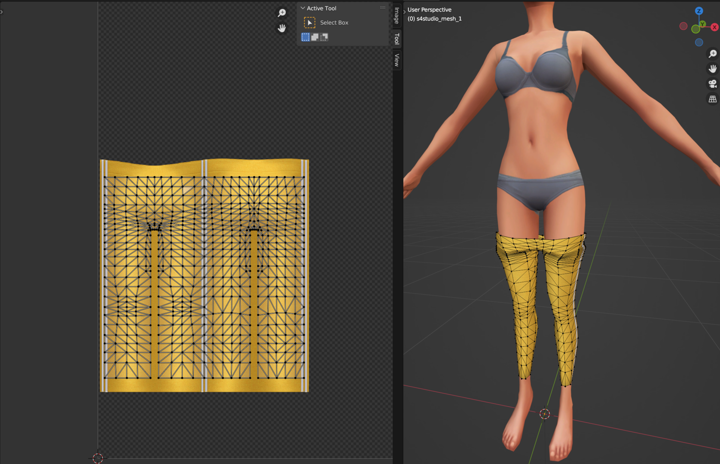Viewport: 720px width, 464px height.
Task: Click the 'Select Box' tool name text
Action: coord(334,22)
